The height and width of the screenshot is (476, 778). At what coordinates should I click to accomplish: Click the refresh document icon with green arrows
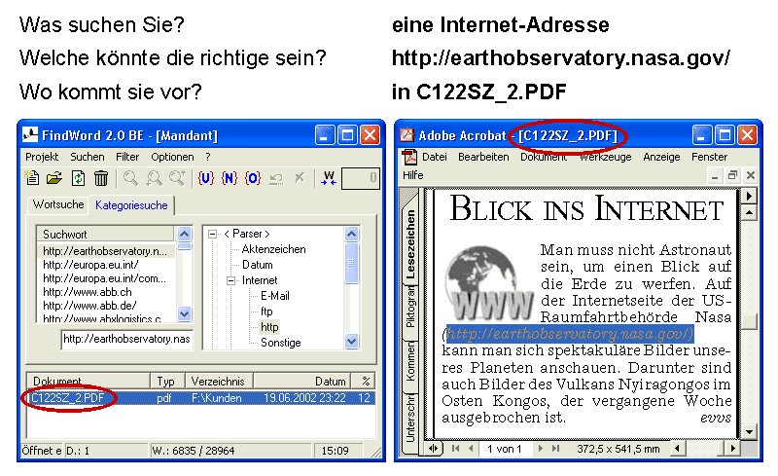coord(78,177)
